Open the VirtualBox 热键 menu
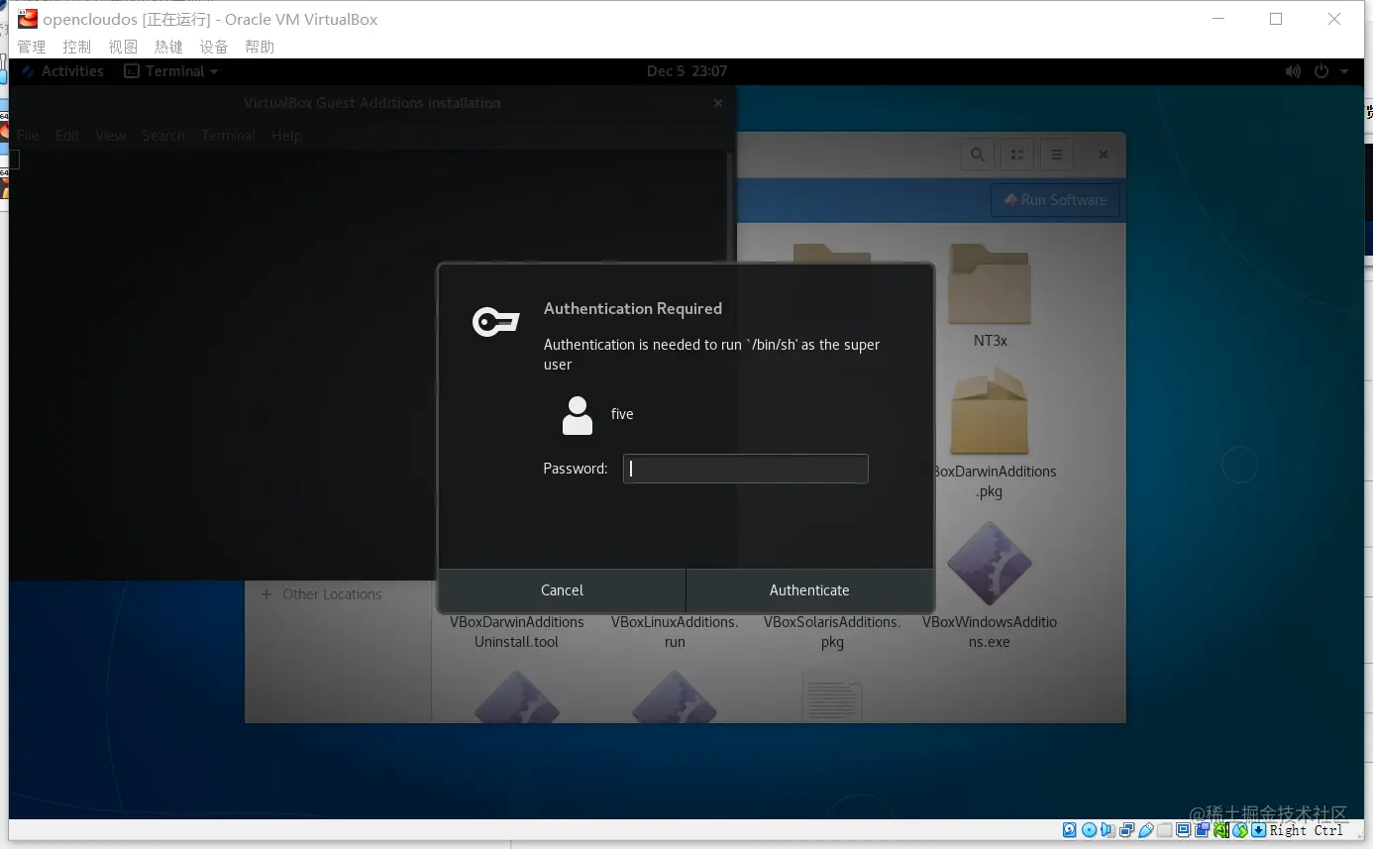This screenshot has width=1373, height=849. (x=168, y=47)
